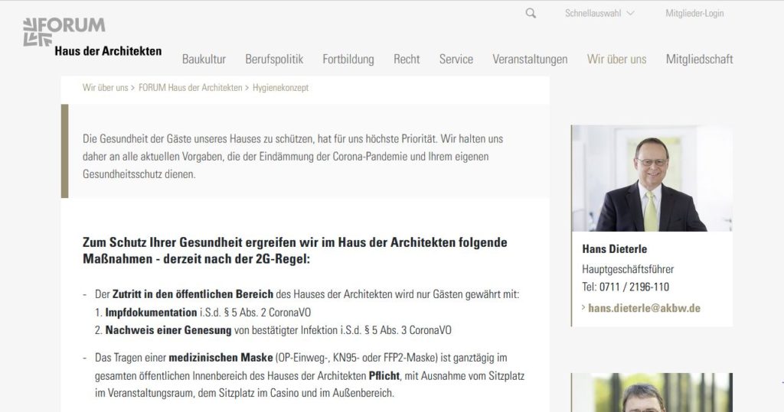Select the Veranstaltungen menu item
784x412 pixels.
[530, 59]
